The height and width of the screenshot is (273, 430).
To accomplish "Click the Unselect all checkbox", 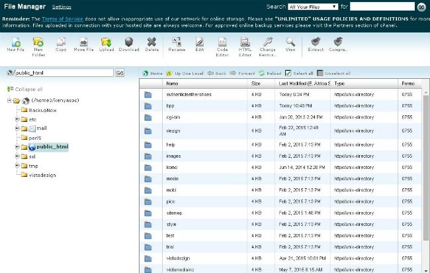I will click(320, 73).
